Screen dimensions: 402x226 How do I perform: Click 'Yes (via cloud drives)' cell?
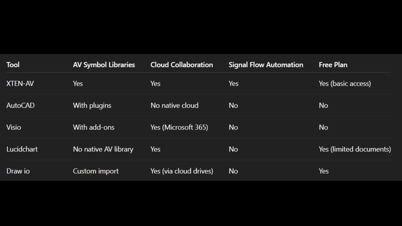[x=182, y=171]
